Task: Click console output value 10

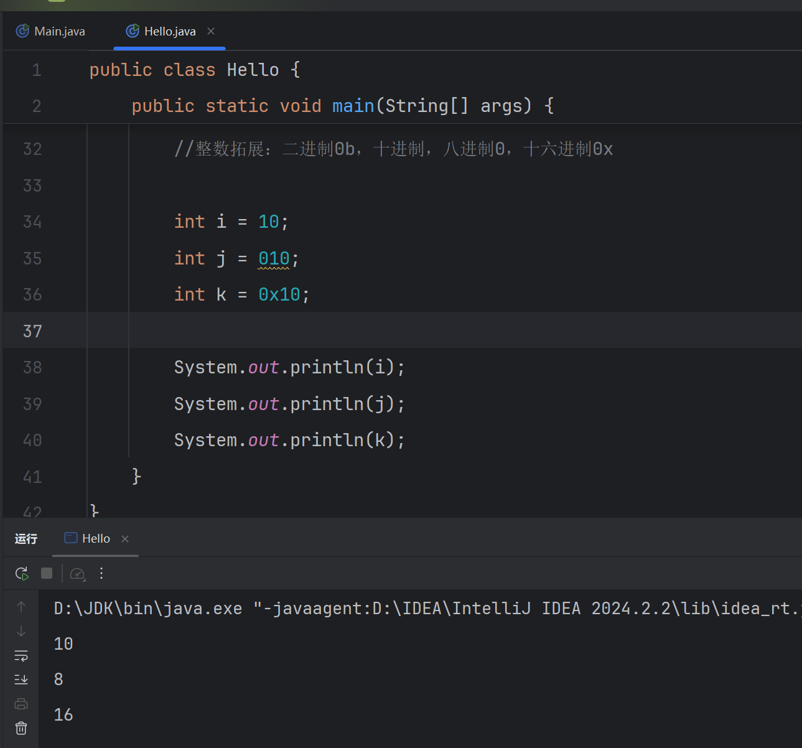Action: 63,643
